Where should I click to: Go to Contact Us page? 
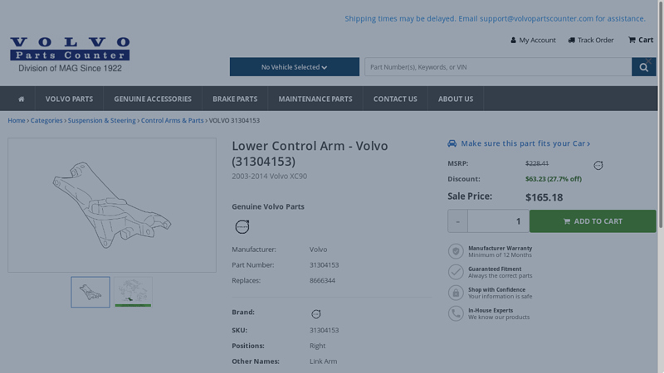[396, 99]
